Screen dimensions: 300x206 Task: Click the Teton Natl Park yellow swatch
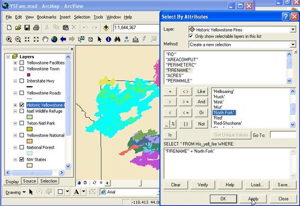(29, 129)
